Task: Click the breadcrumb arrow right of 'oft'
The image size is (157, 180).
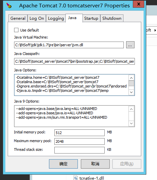Action: [155, 30]
